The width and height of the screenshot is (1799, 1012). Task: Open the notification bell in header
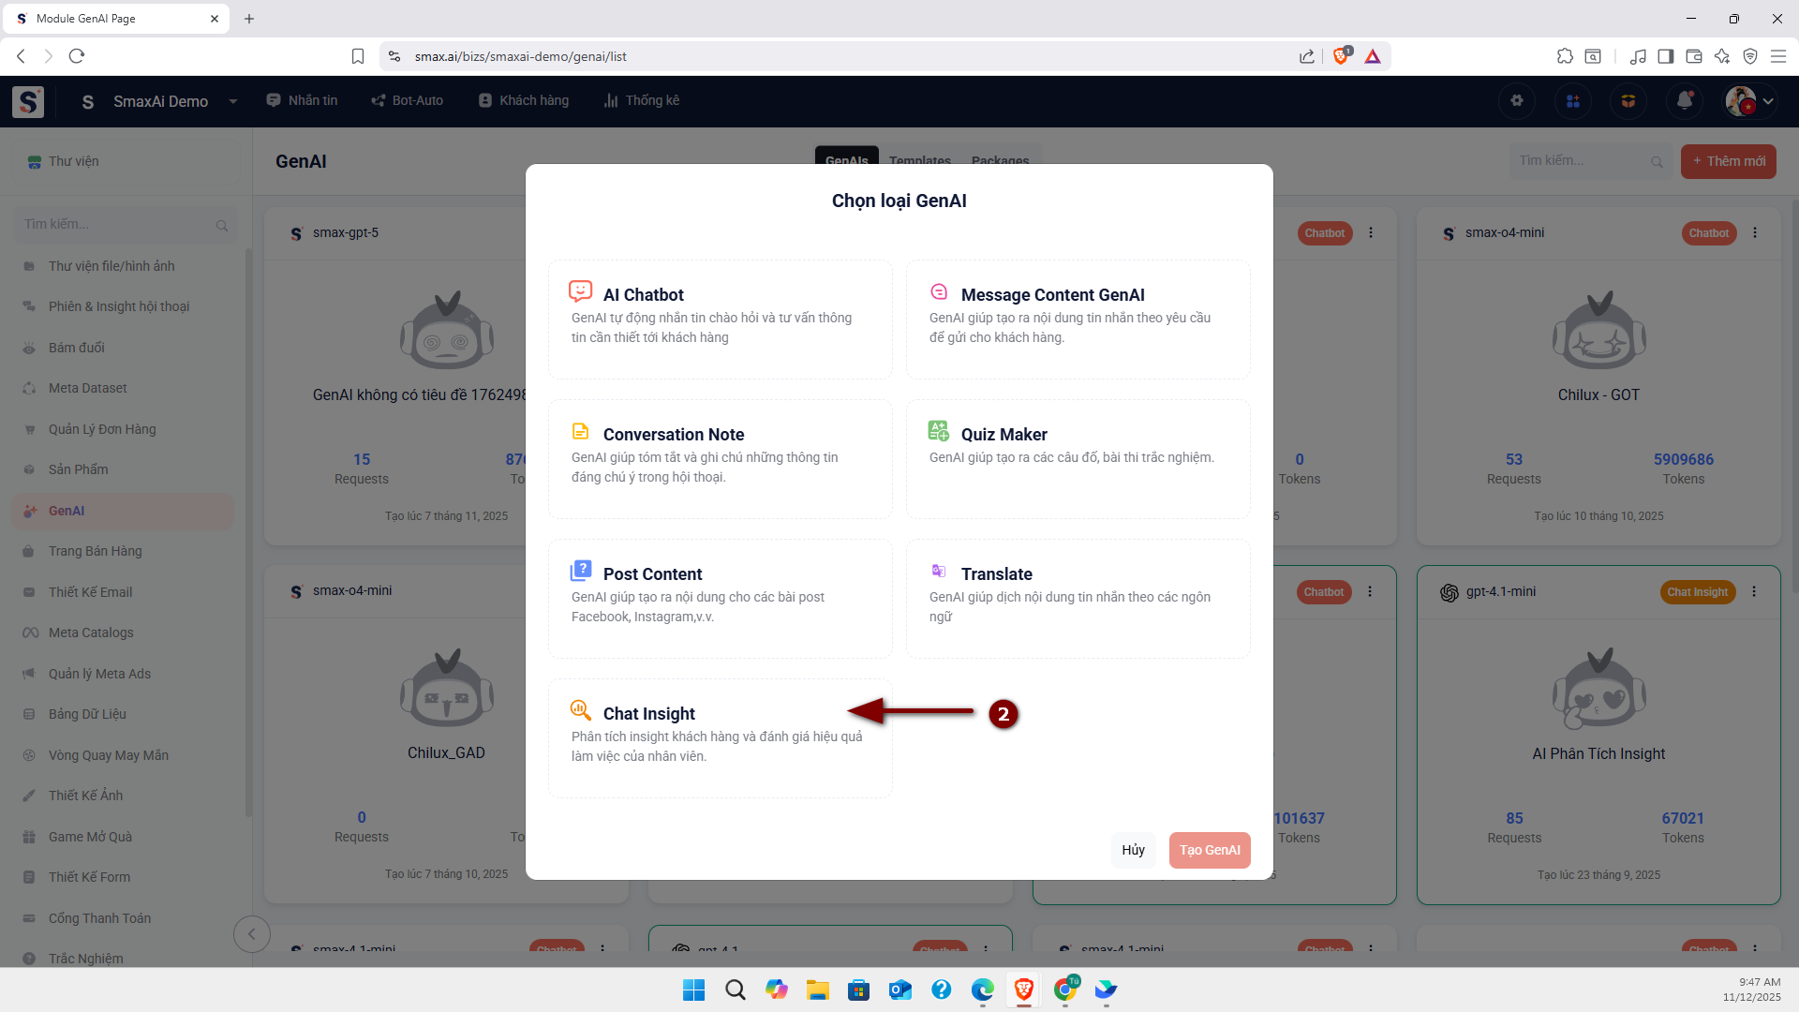(x=1684, y=101)
